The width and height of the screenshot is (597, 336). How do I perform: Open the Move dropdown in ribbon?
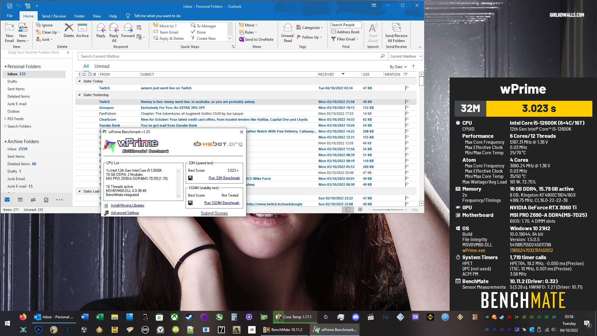tap(248, 25)
